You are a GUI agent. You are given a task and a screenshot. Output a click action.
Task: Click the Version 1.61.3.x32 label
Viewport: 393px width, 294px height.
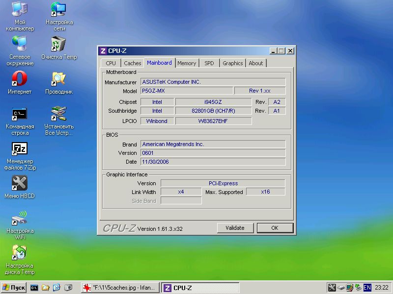(x=160, y=229)
